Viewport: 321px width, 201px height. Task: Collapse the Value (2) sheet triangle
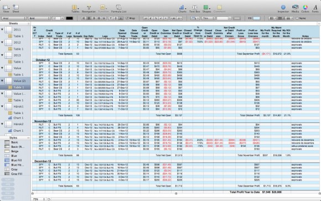click(2, 81)
